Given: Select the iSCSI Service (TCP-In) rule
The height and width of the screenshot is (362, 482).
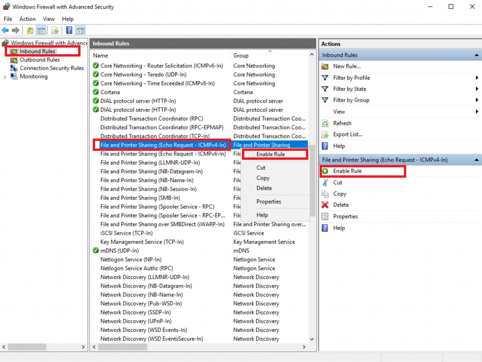Looking at the screenshot, I should pos(126,233).
